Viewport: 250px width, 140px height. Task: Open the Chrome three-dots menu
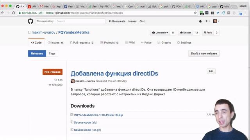click(245, 13)
